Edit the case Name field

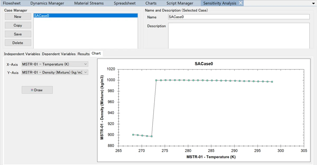[x=239, y=17]
